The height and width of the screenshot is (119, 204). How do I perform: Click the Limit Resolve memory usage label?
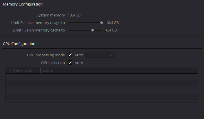click(x=38, y=23)
